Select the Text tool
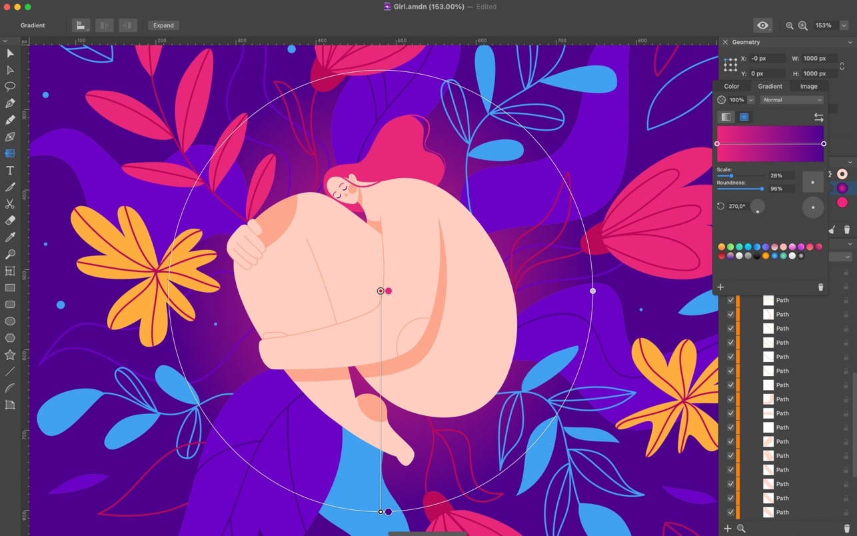Screen dimensions: 857x536 (x=10, y=171)
